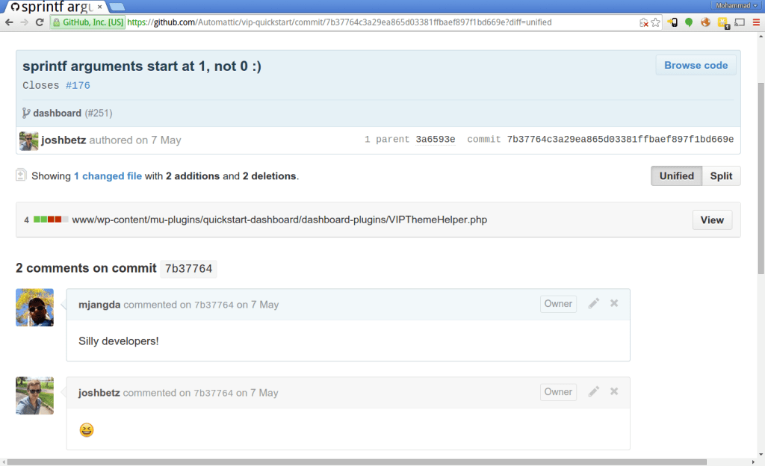Click the phone extension icon
This screenshot has width=765, height=466.
click(x=672, y=22)
